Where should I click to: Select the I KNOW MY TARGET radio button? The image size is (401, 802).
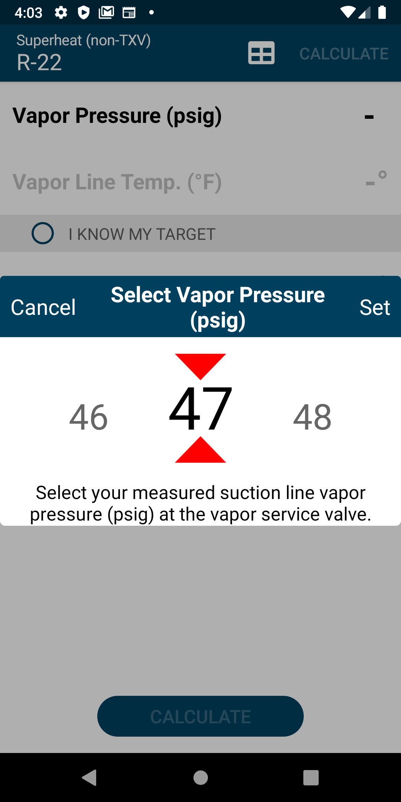(x=43, y=233)
